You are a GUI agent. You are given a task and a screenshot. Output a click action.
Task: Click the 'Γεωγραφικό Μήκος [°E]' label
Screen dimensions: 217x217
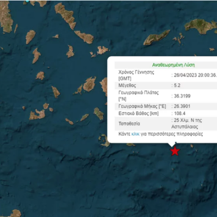pyautogui.click(x=142, y=106)
